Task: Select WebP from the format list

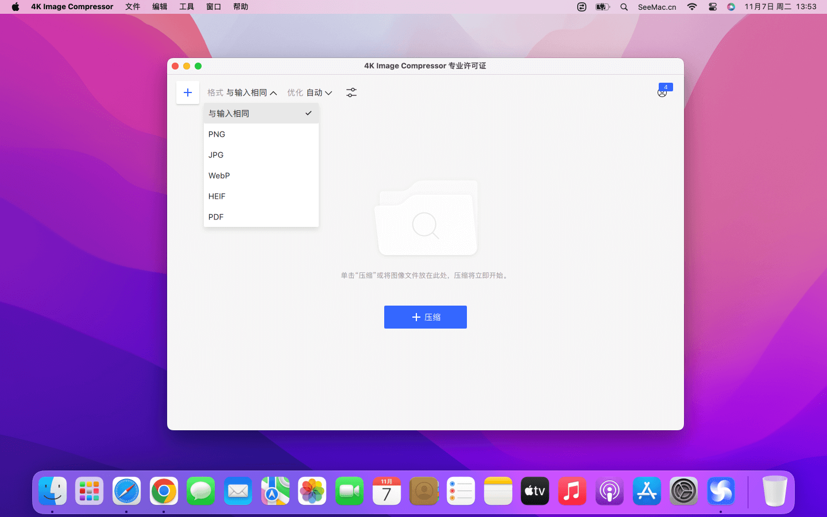Action: pyautogui.click(x=261, y=176)
